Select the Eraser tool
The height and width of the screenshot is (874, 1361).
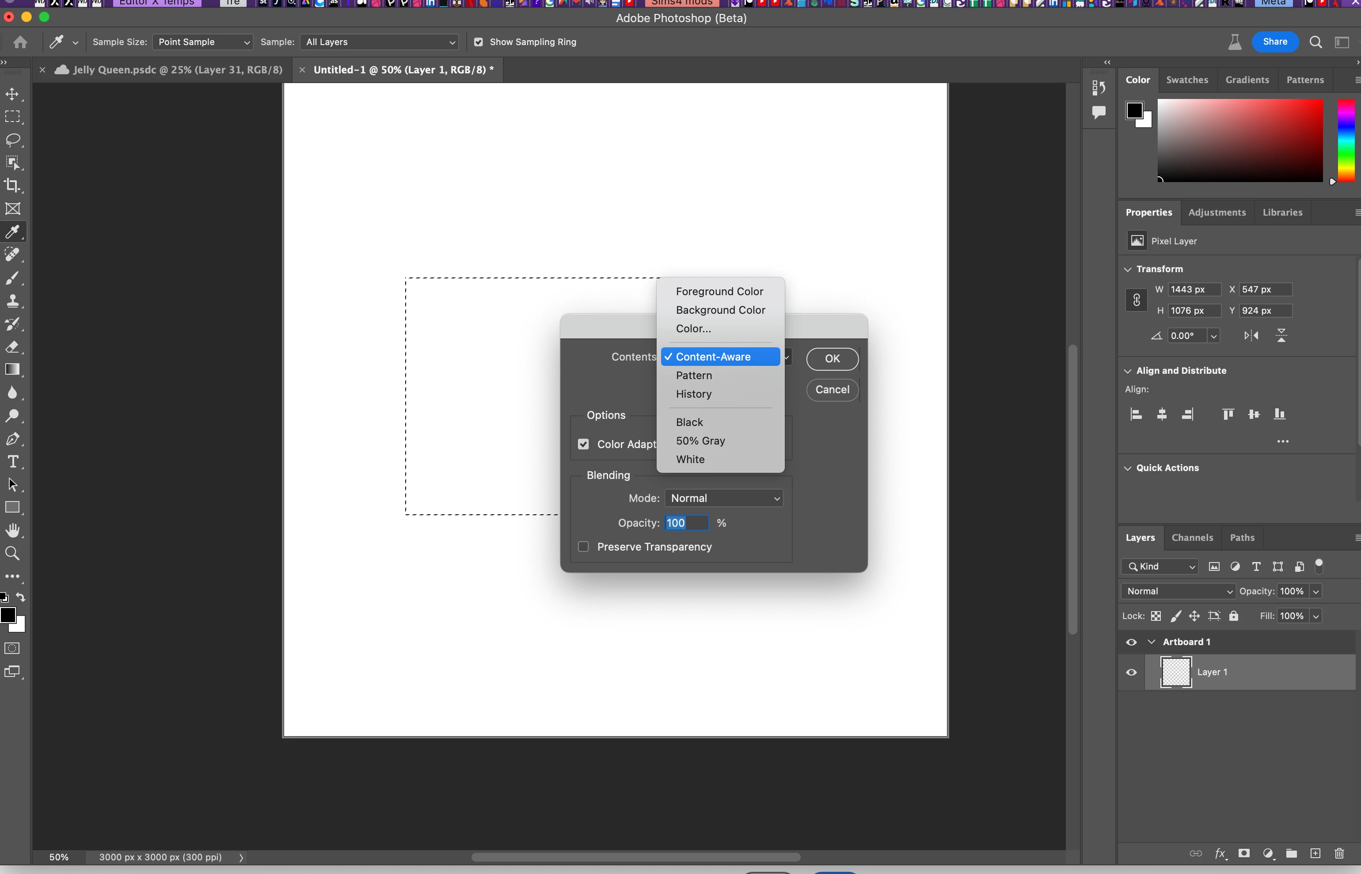pos(12,347)
